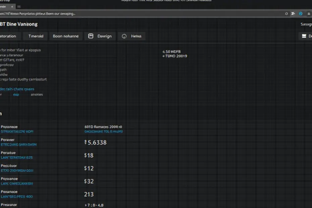The image size is (312, 208).
Task: Focus the browser address bar
Action: tap(139, 13)
